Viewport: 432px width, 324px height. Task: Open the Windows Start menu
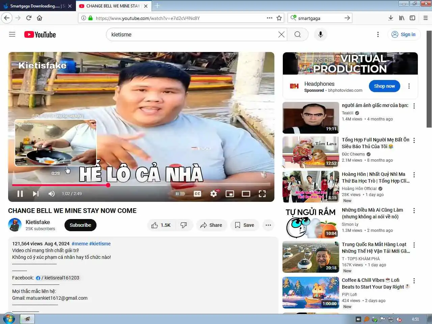pos(9,319)
